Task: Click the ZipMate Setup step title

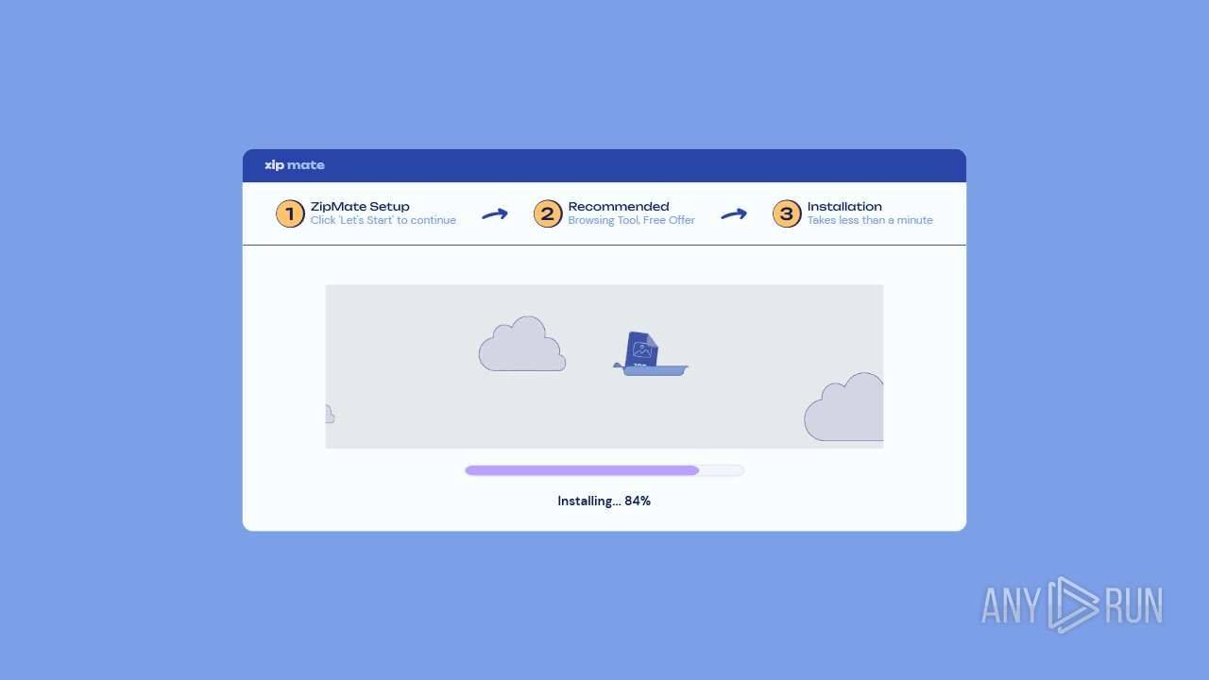Action: coord(360,206)
